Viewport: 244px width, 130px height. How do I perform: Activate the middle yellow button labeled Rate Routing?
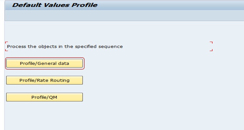(x=45, y=80)
